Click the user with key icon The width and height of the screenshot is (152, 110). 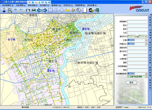click(x=91, y=10)
